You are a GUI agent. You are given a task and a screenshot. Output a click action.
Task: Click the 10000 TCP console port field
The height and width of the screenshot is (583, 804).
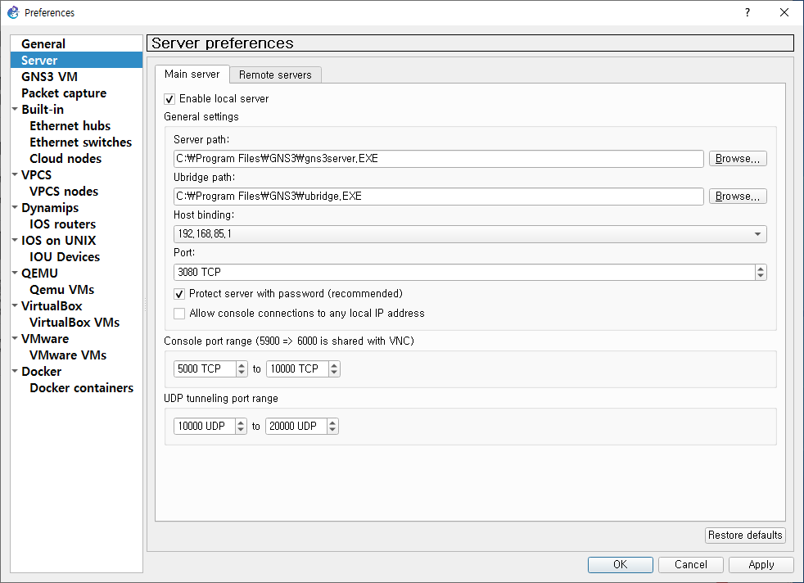tap(297, 369)
